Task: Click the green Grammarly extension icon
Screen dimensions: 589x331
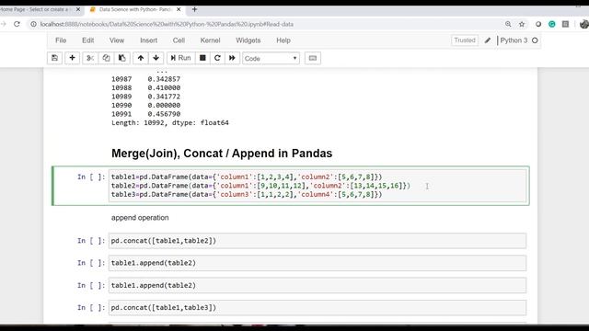Action: click(552, 24)
